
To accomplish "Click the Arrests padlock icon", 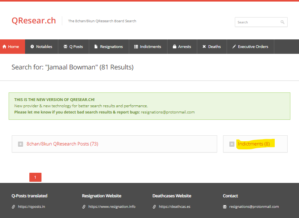I will coord(174,46).
